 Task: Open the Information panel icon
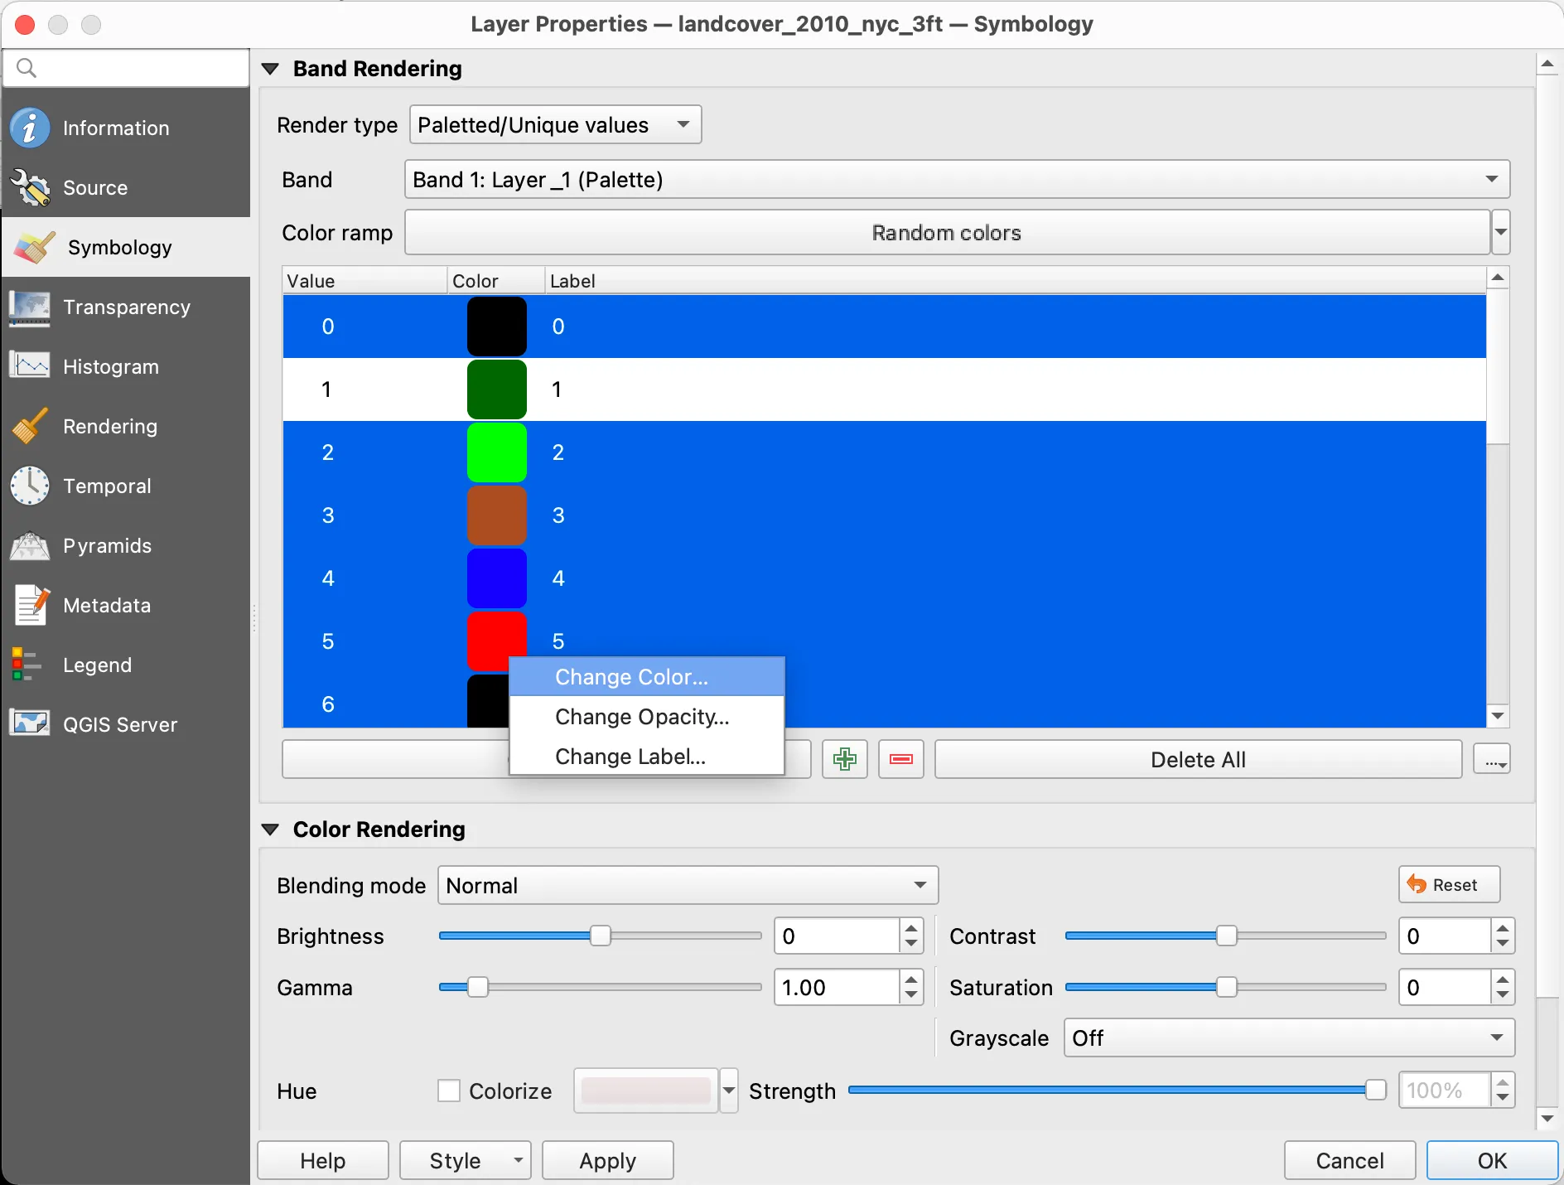pyautogui.click(x=31, y=128)
